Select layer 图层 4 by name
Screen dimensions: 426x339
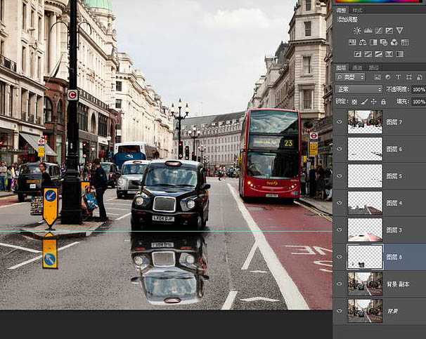(394, 203)
